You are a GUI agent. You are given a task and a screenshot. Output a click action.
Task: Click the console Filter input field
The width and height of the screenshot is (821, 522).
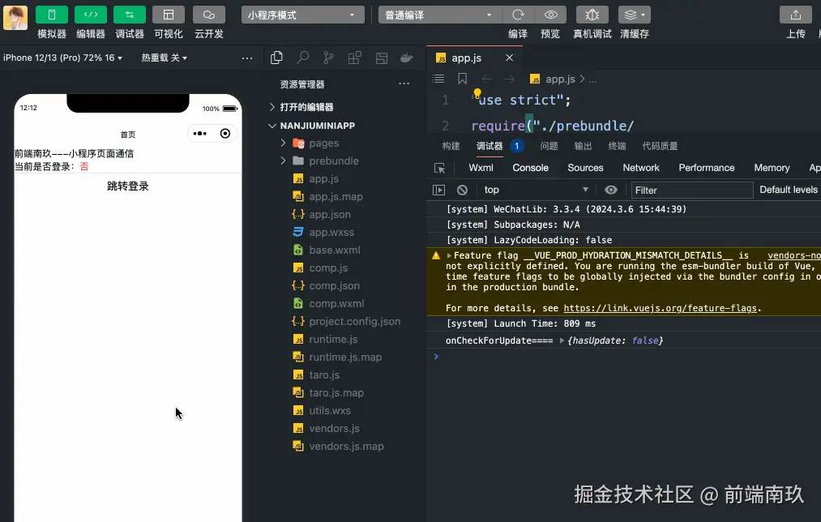[691, 190]
